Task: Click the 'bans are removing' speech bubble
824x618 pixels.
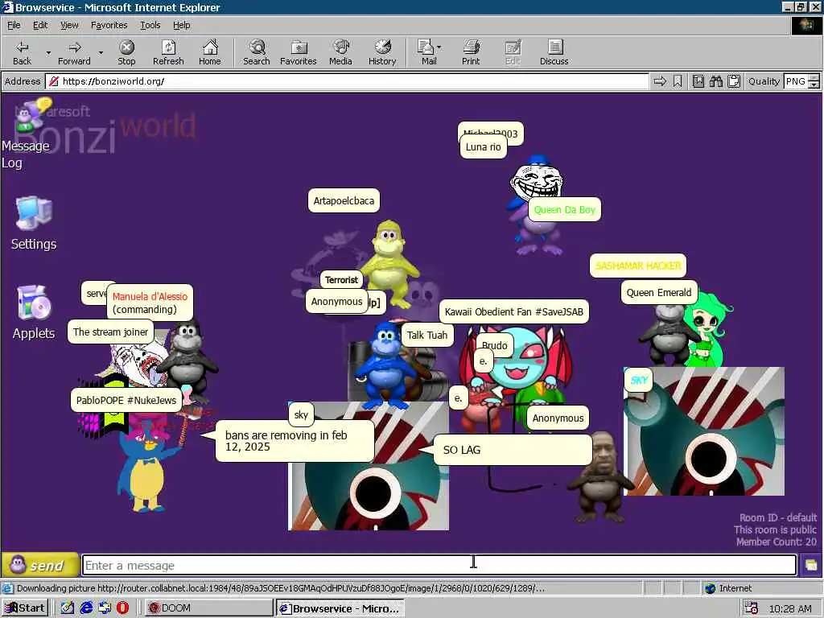Action: 295,441
